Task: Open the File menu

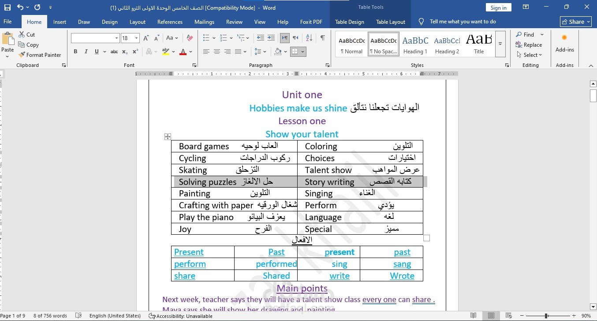Action: 7,22
